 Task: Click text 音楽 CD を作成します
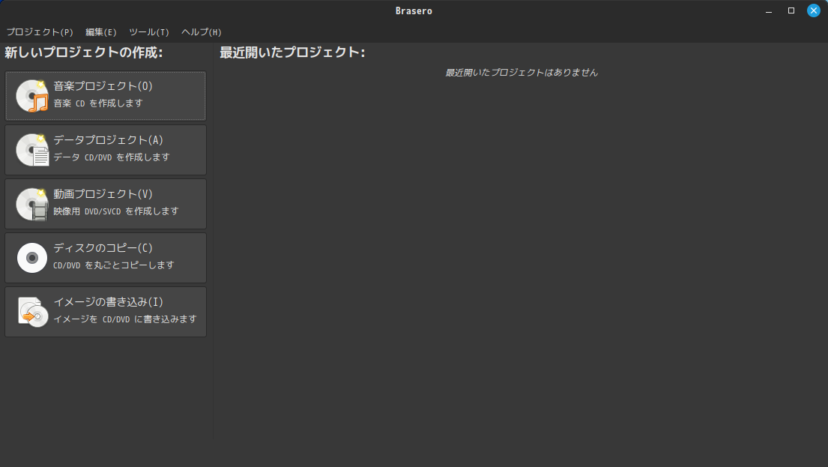coord(98,103)
